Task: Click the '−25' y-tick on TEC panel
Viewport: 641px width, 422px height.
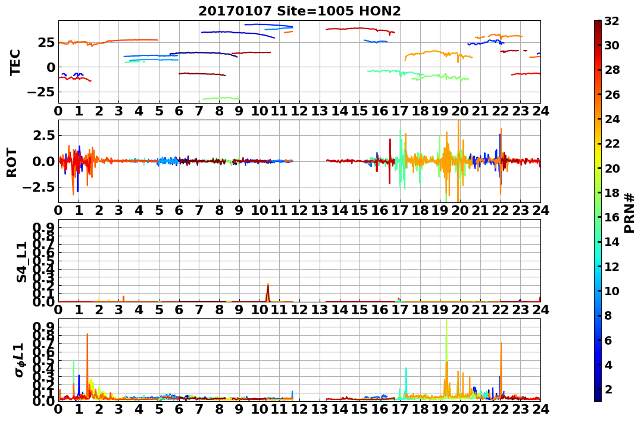Action: pos(41,92)
